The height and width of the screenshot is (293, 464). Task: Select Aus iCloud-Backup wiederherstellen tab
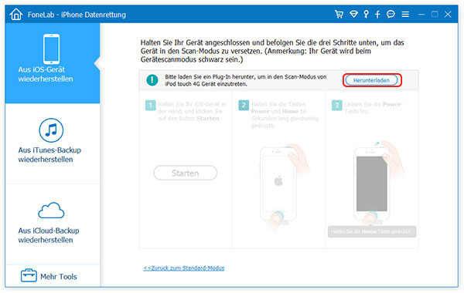coord(53,224)
